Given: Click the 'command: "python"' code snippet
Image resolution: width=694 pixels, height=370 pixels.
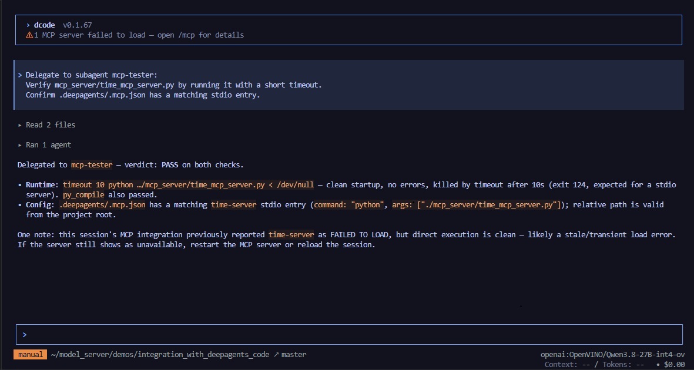Looking at the screenshot, I should click(x=349, y=205).
